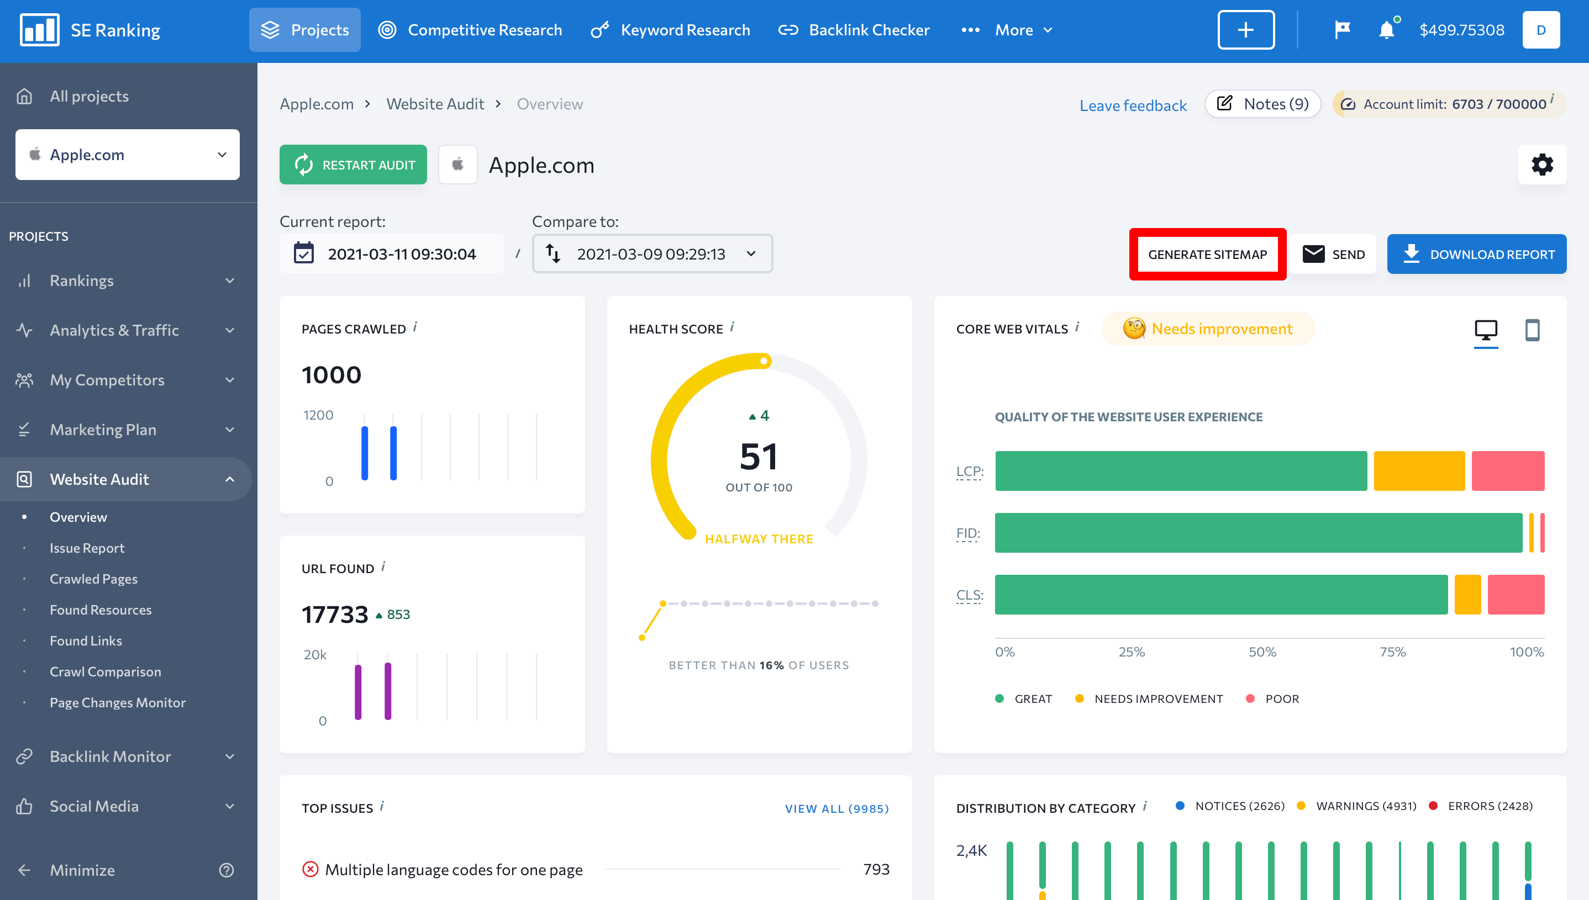The image size is (1589, 900).
Task: Open the notifications bell
Action: pyautogui.click(x=1386, y=30)
